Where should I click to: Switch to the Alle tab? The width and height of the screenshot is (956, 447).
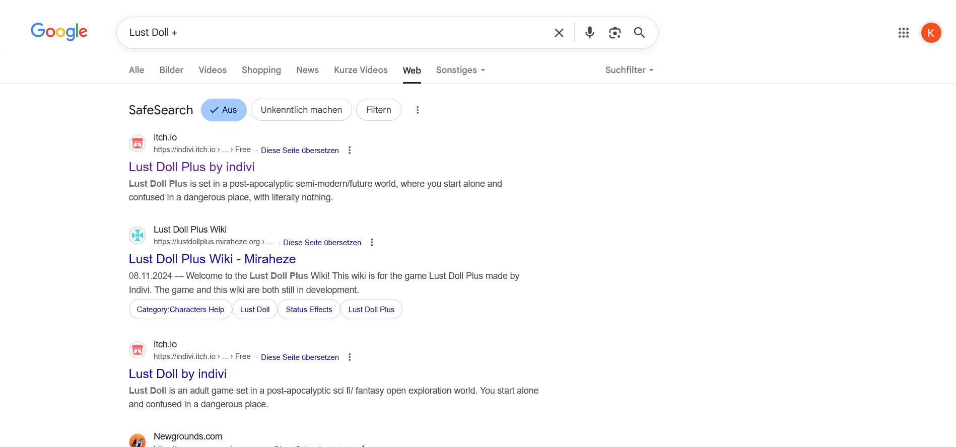pos(136,70)
